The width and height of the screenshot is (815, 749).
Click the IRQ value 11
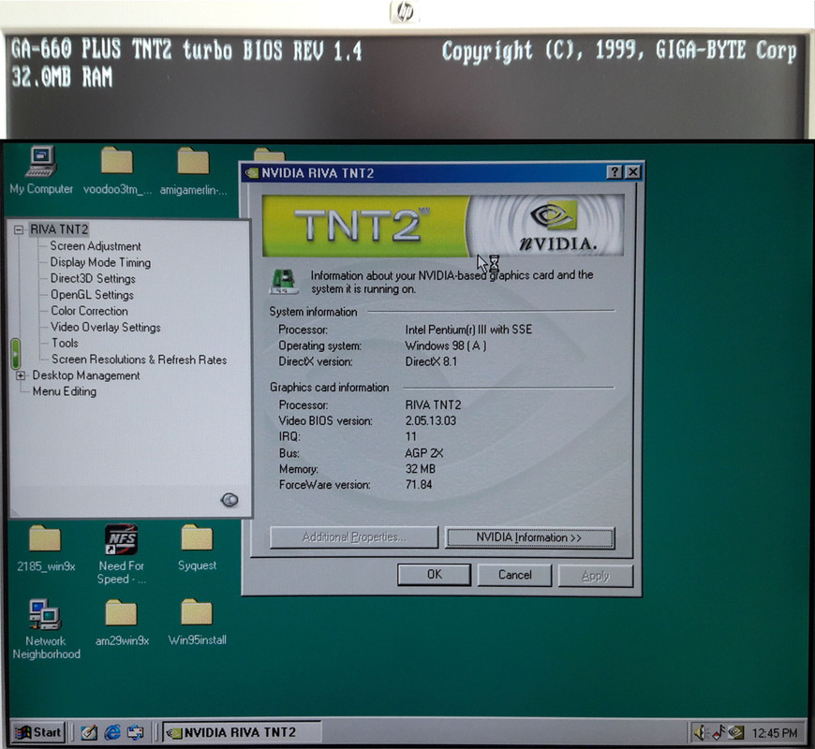(410, 436)
